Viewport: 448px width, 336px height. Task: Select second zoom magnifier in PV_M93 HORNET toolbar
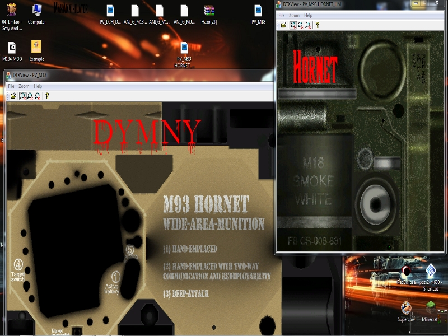click(x=301, y=25)
